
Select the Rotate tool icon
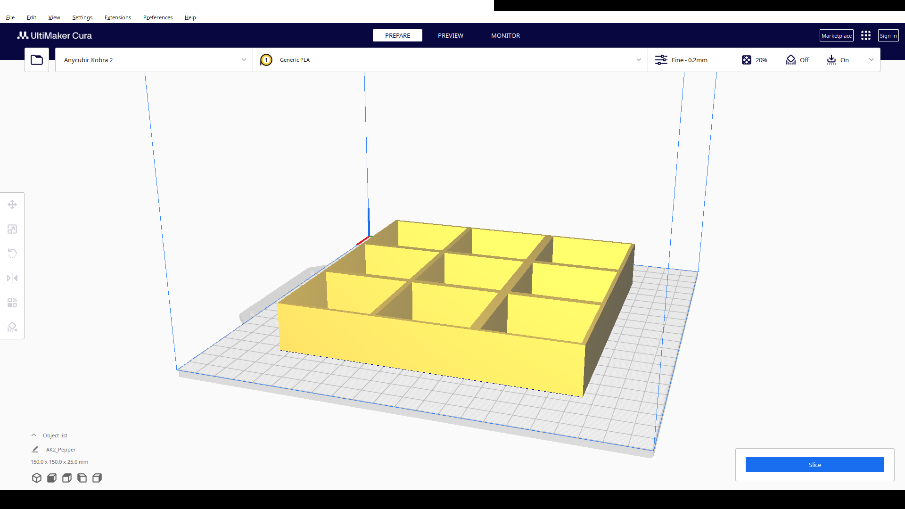tap(12, 254)
